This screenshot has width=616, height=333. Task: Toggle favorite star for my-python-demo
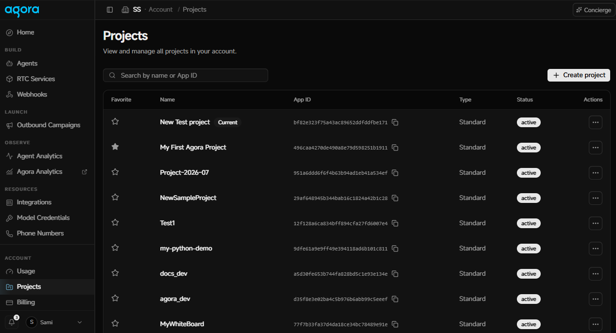(115, 248)
